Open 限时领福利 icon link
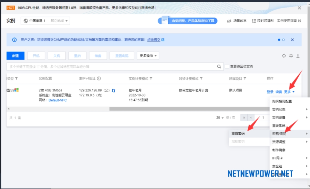 click(x=254, y=21)
